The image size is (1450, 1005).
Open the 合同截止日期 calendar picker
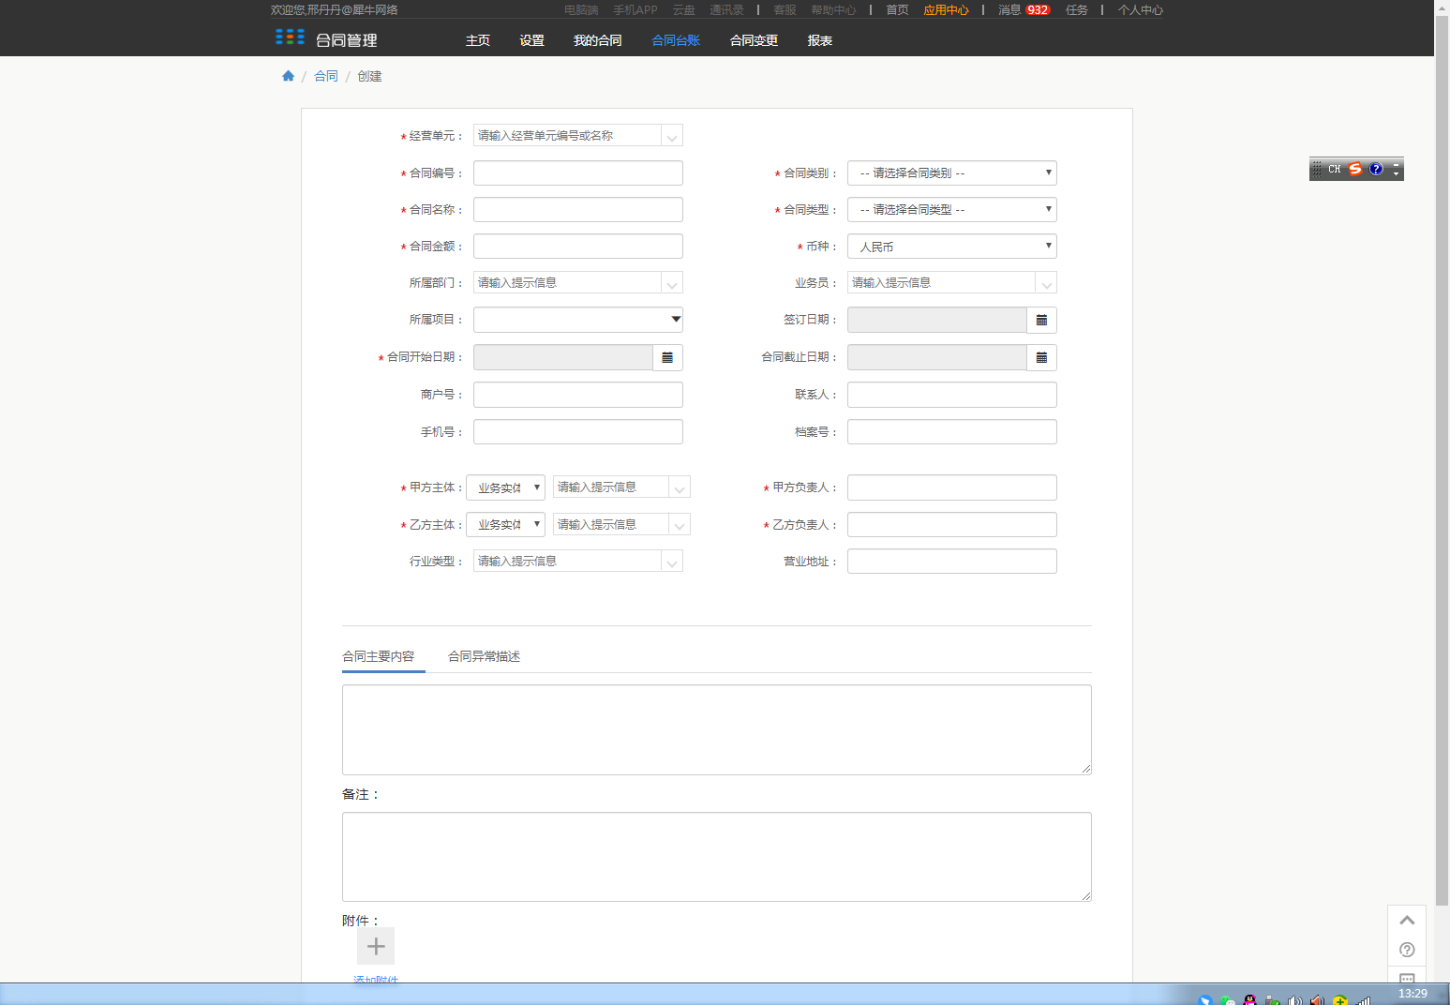pyautogui.click(x=1041, y=357)
